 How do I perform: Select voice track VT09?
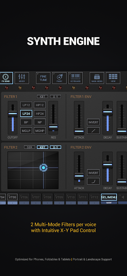59,197
